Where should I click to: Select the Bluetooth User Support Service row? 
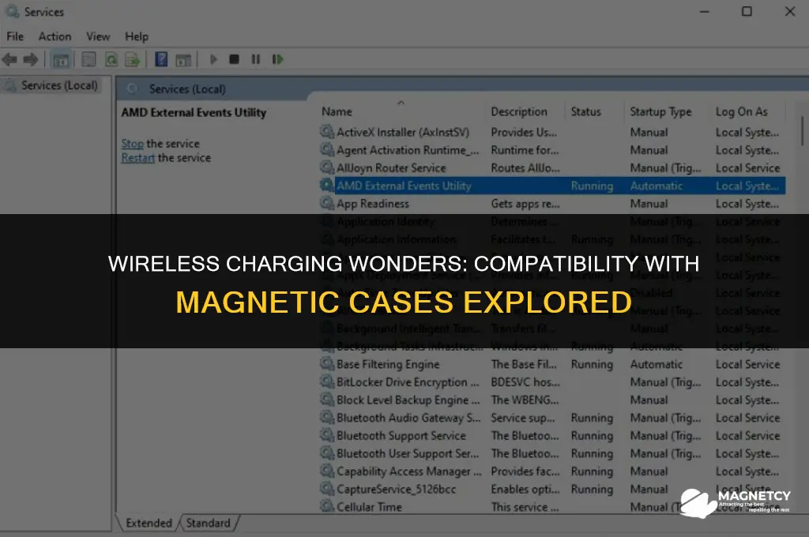click(552, 453)
